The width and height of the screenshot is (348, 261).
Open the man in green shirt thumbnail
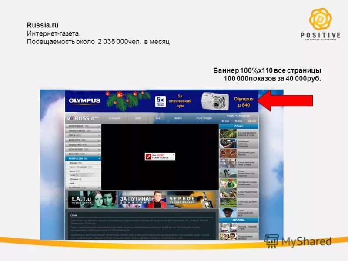click(228, 183)
